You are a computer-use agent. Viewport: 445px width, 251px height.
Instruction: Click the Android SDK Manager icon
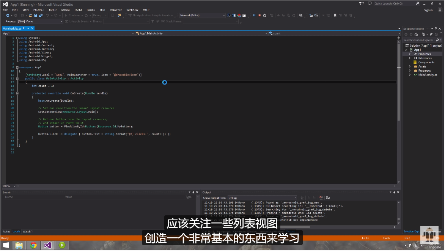pos(229,15)
